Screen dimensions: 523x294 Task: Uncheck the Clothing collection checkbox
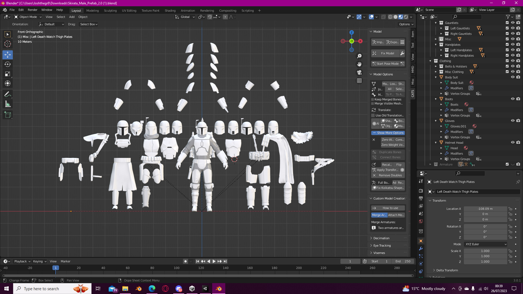click(507, 61)
